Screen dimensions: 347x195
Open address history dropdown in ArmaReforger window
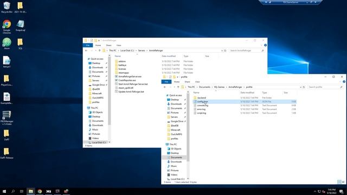click(x=222, y=50)
